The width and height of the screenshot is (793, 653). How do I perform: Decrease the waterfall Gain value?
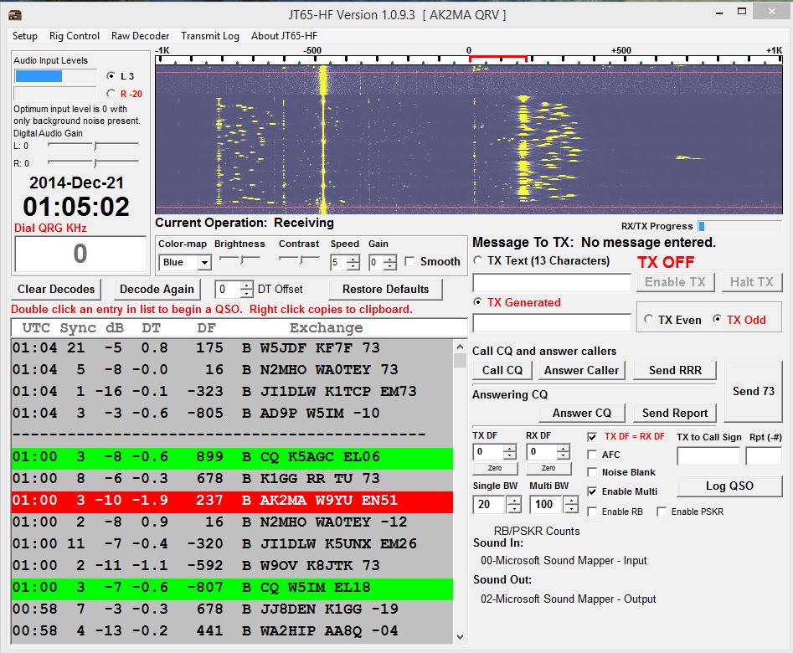tap(390, 265)
